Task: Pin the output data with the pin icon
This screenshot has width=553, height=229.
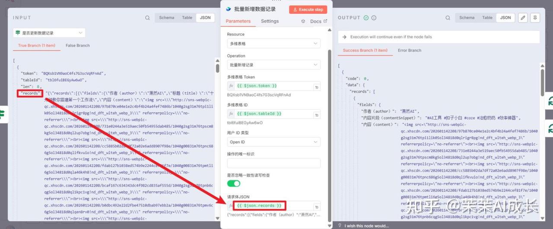Action: (535, 18)
